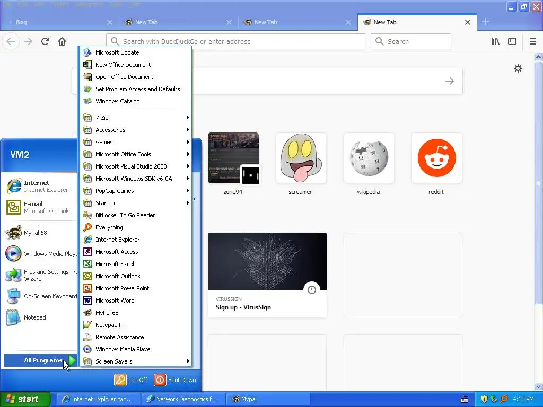Switch to the Blog tab
This screenshot has height=407, width=543.
coord(59,22)
